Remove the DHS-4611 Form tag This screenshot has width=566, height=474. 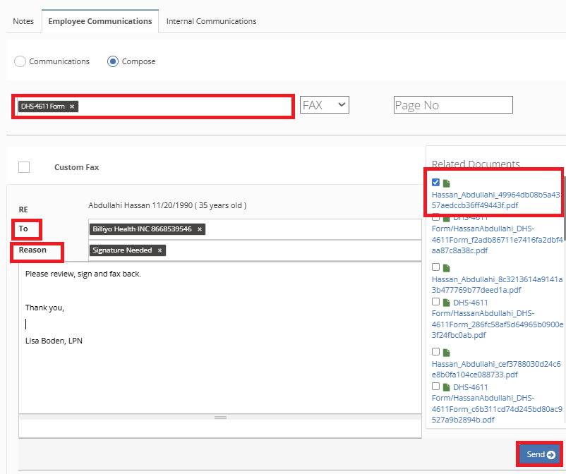click(72, 107)
